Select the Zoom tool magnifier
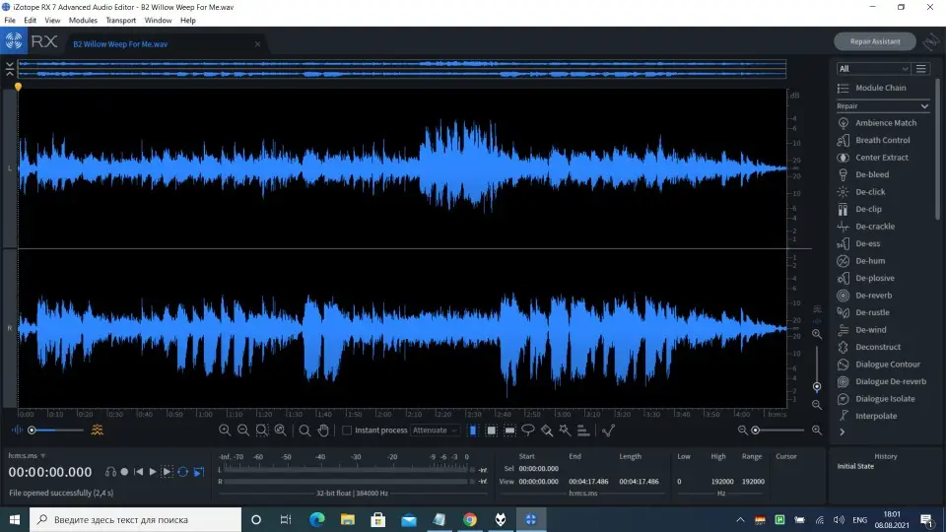946x532 pixels. (304, 431)
